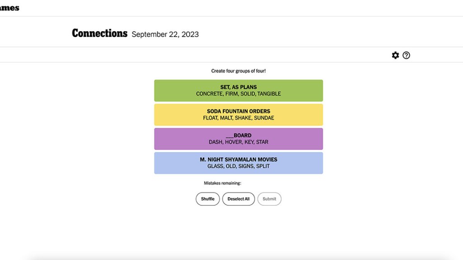Click the 'Mistakes remaining:' label
The width and height of the screenshot is (463, 260).
tap(222, 183)
